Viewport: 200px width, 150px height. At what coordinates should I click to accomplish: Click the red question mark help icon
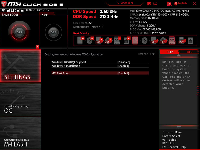pyautogui.click(x=37, y=47)
